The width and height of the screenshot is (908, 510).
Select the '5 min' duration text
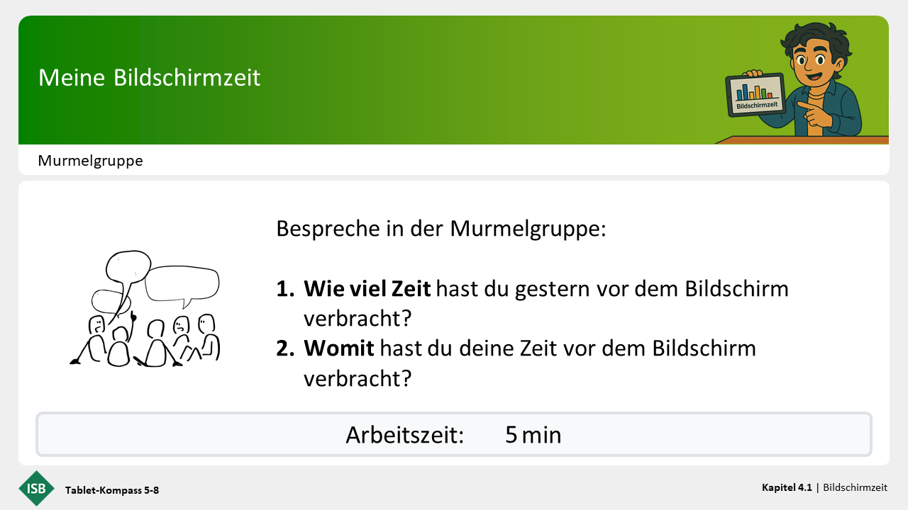click(x=533, y=434)
